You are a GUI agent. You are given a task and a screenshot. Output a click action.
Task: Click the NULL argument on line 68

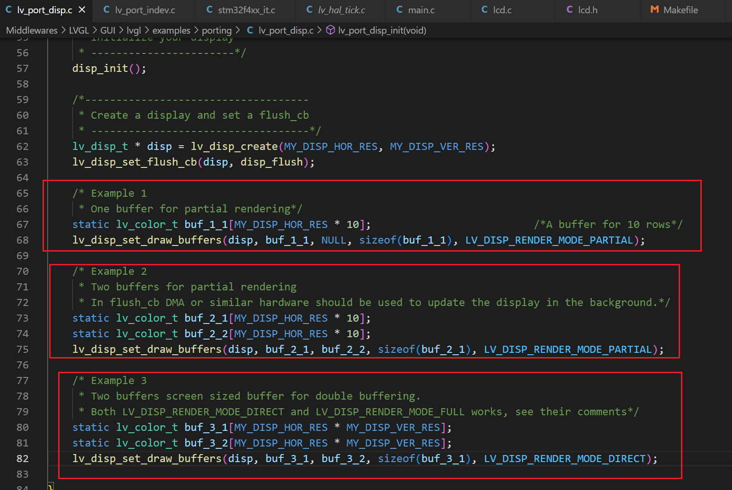(x=334, y=240)
